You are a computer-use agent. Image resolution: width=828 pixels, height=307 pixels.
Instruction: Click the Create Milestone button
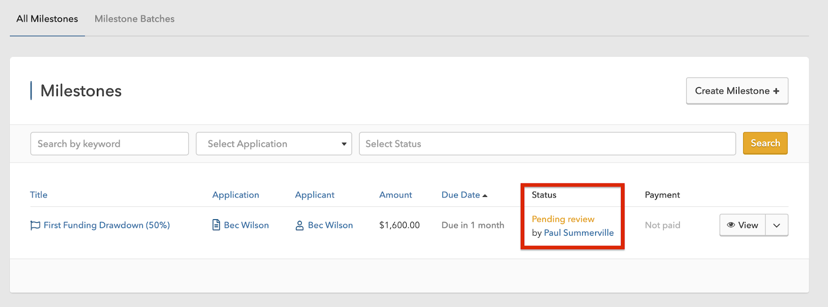[736, 91]
